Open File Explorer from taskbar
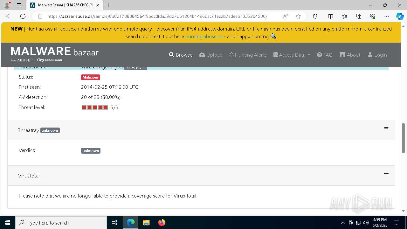Viewport: 407px width, 229px height. [146, 223]
